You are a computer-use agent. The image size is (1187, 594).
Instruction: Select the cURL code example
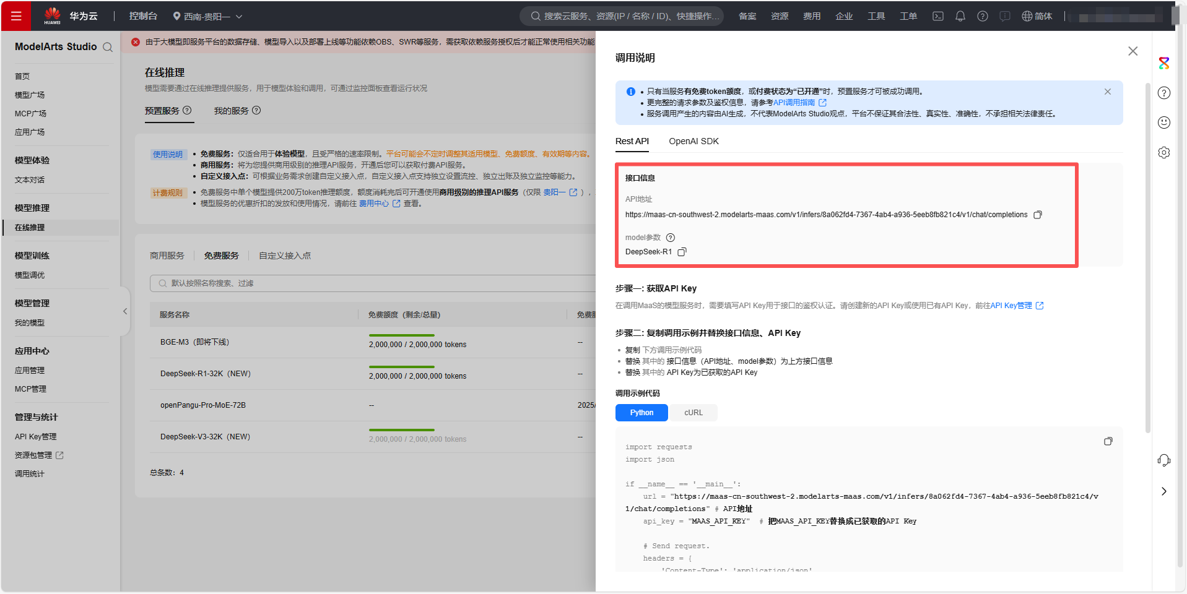pos(694,413)
